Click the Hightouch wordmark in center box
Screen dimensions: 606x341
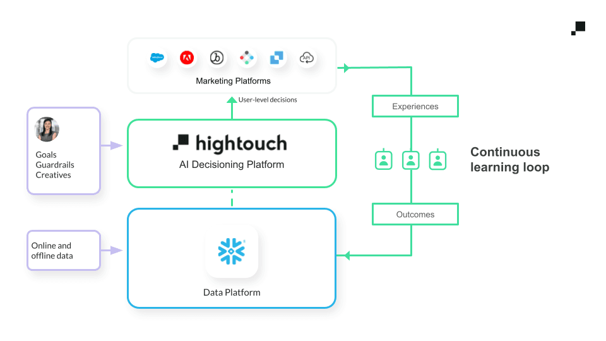click(230, 143)
